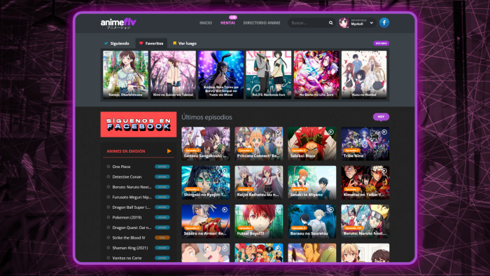The image size is (490, 276).
Task: Click the Síguenos en Facebook banner
Action: 139,125
